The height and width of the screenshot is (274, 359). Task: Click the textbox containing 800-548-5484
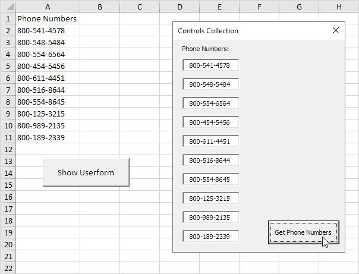tap(210, 84)
